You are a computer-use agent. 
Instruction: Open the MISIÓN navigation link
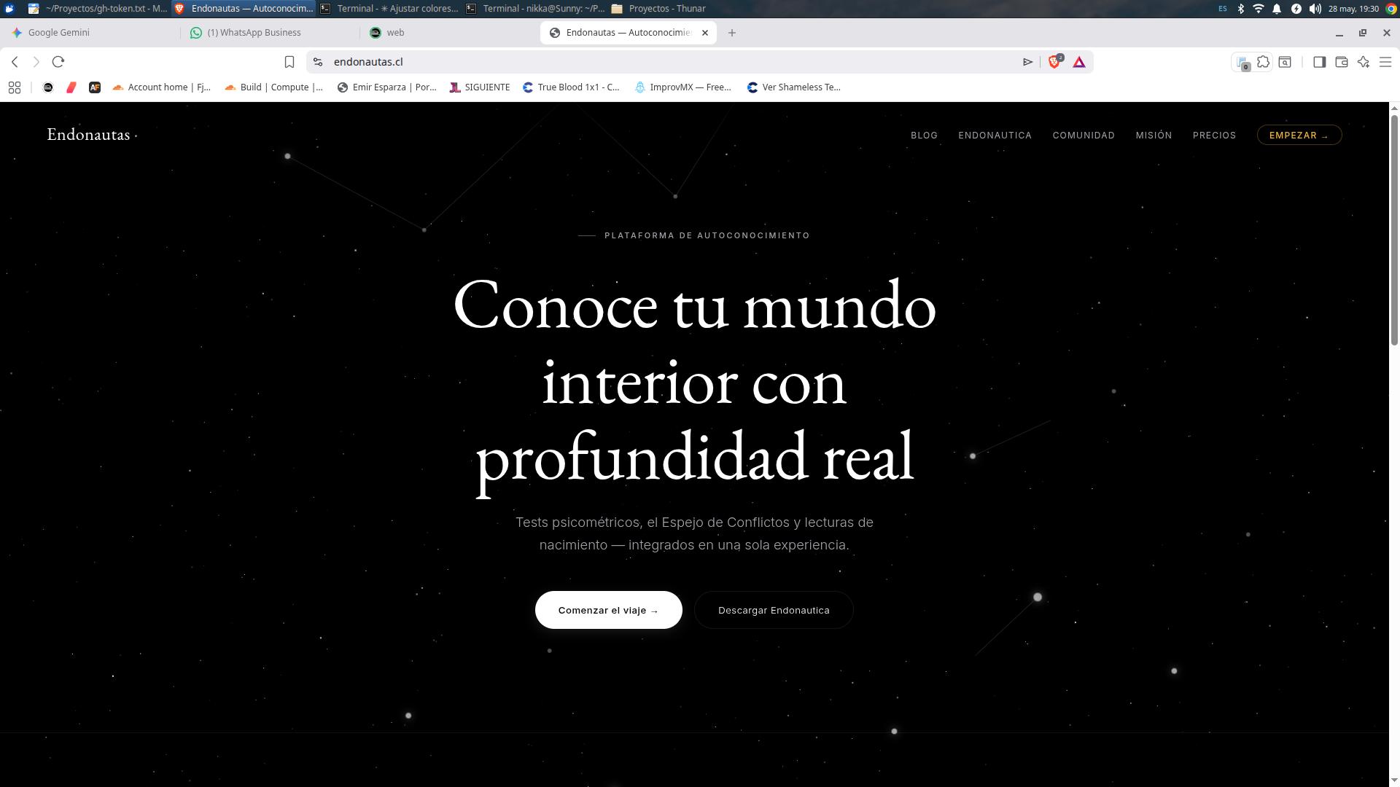click(x=1154, y=136)
